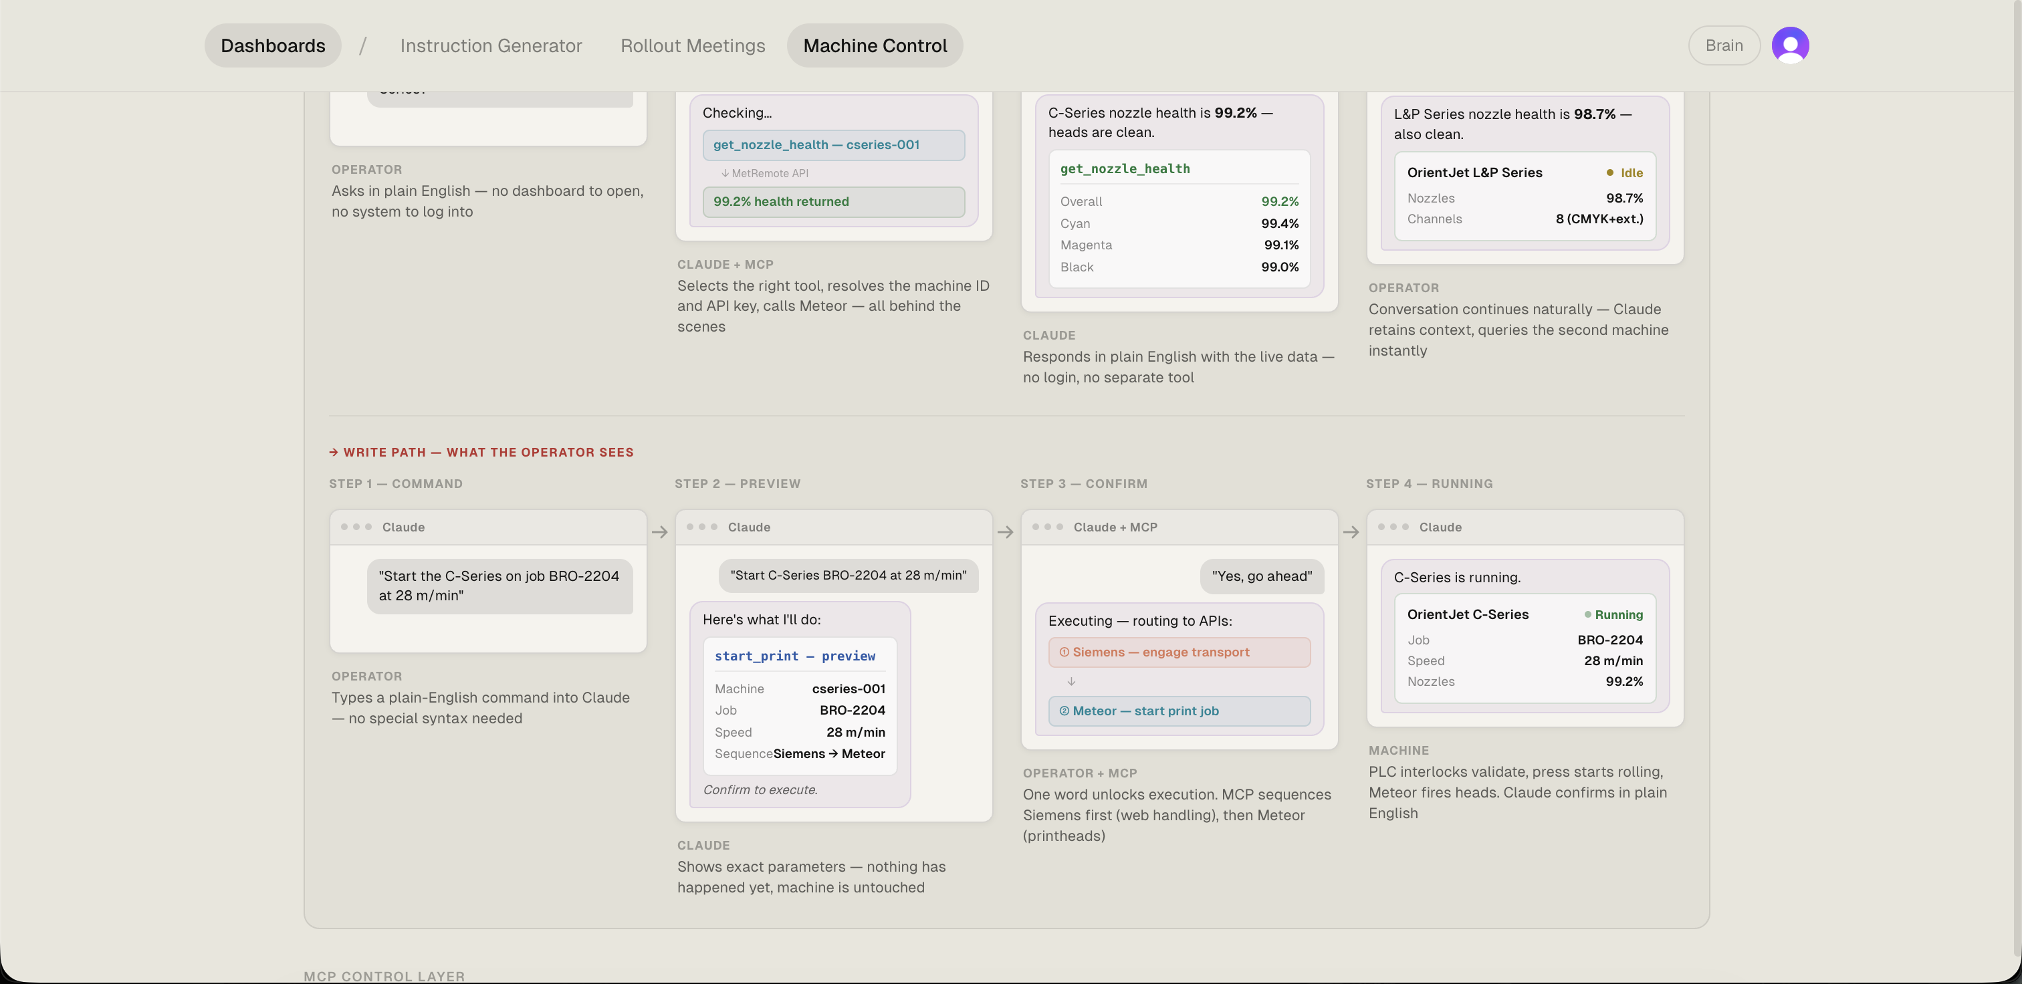Click the Yes, go ahead message bubble

(x=1261, y=576)
